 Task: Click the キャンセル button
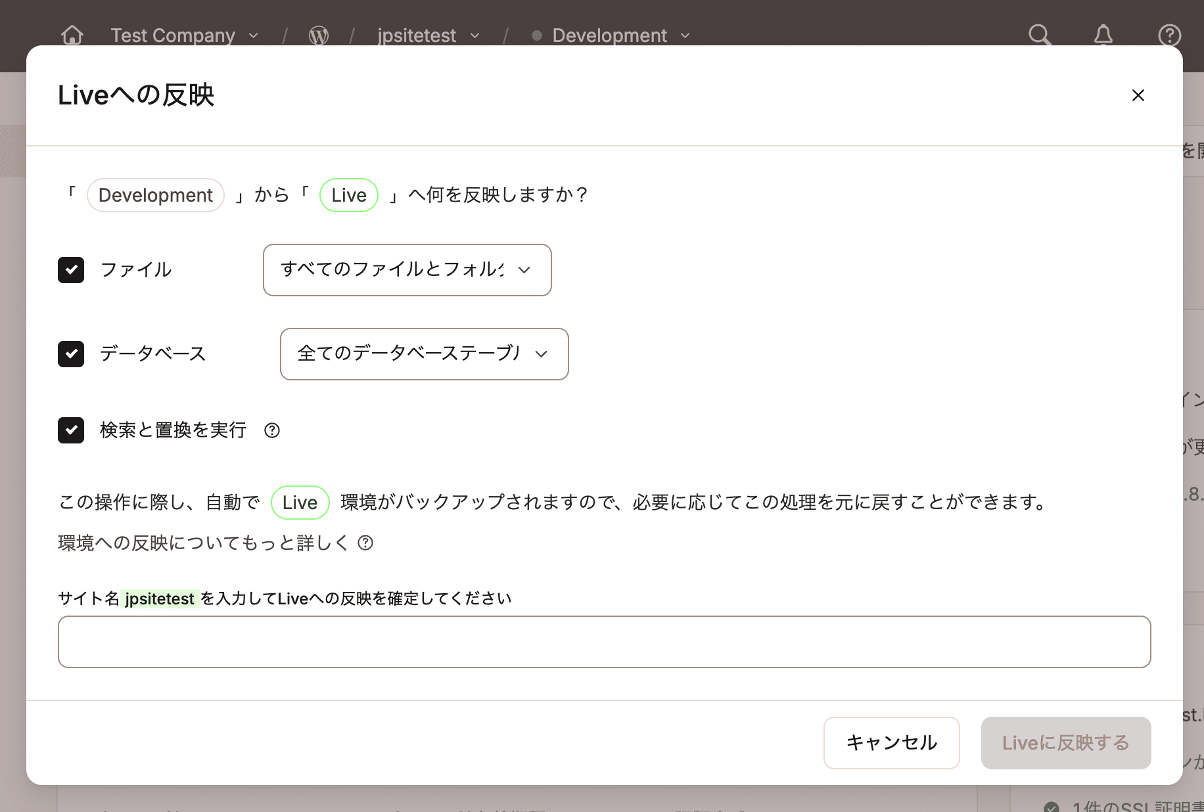[892, 743]
